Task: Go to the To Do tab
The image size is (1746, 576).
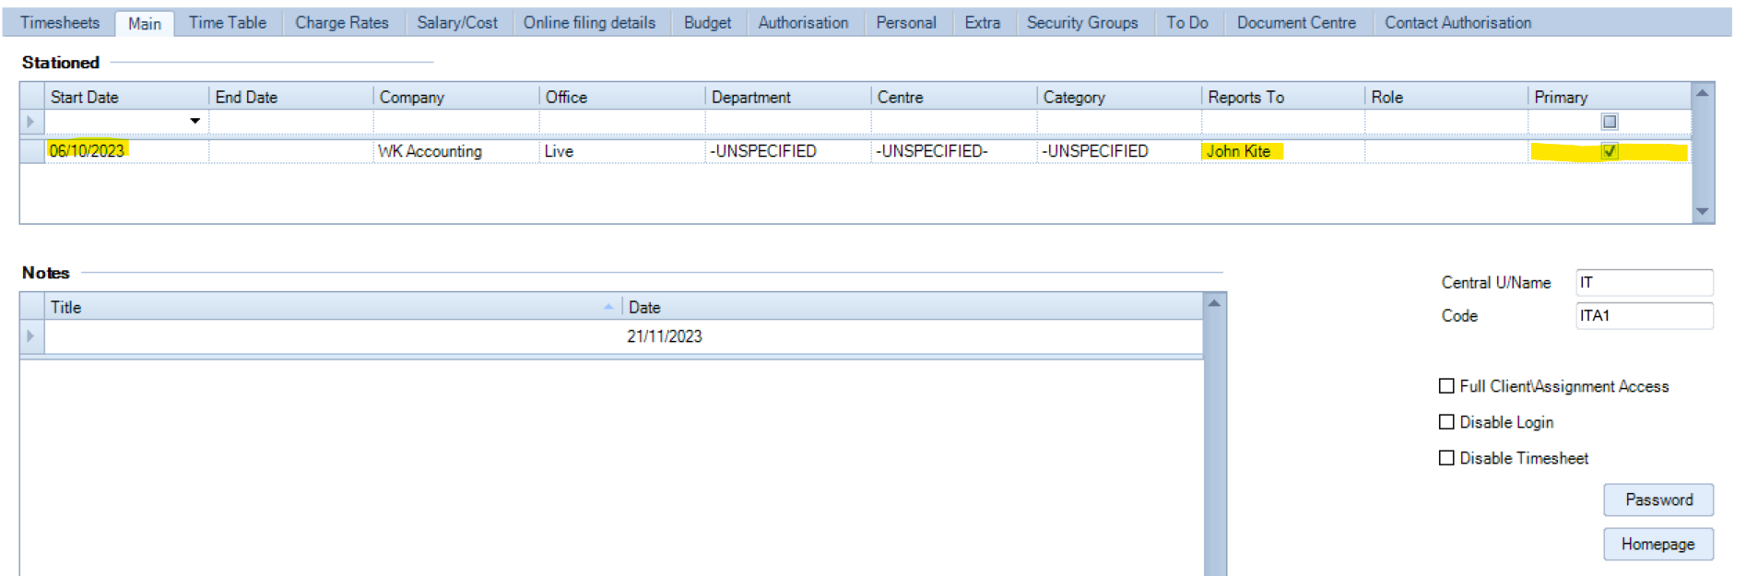Action: [1187, 23]
